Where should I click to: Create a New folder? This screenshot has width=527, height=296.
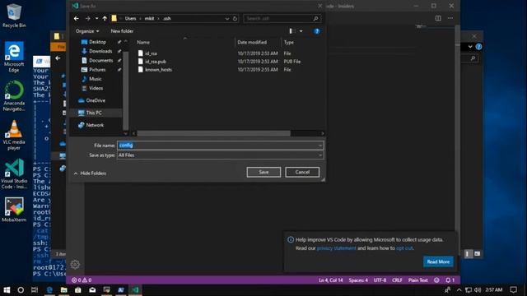(x=122, y=31)
